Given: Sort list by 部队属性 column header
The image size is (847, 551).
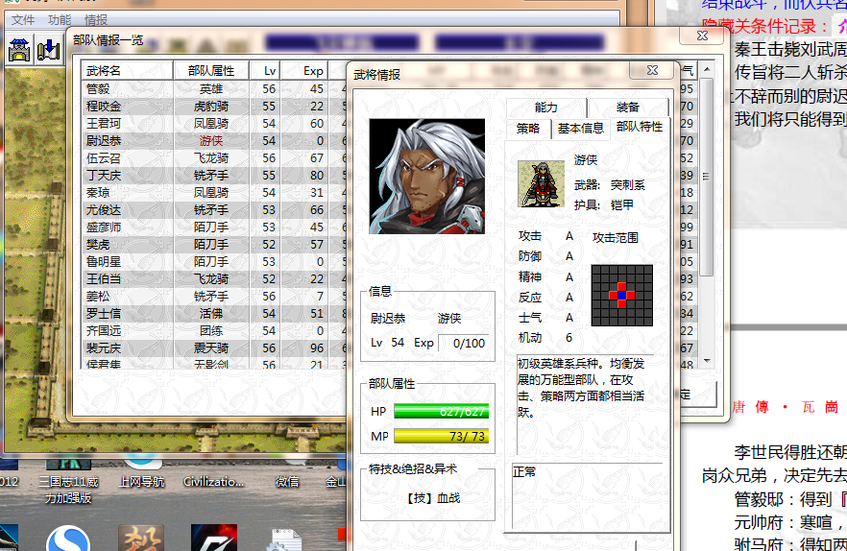Looking at the screenshot, I should click(211, 71).
